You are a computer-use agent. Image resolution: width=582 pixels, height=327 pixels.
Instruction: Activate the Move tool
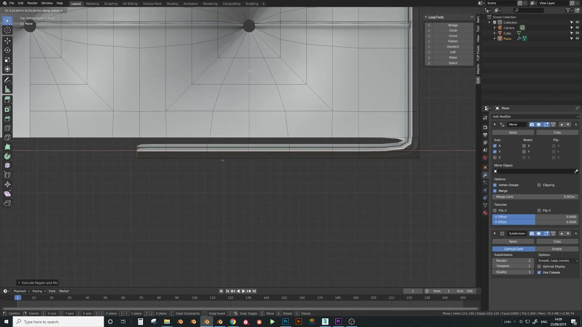(8, 41)
